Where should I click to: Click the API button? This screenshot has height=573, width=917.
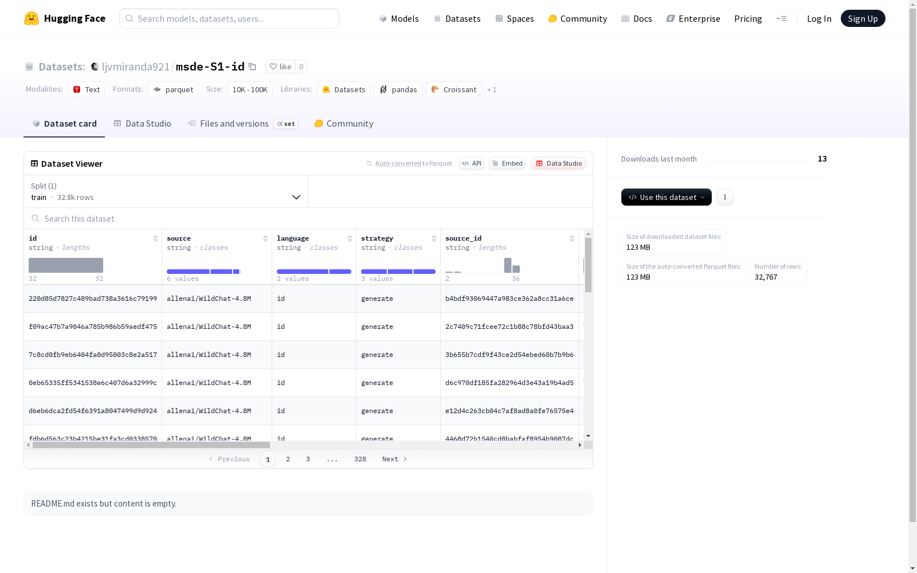click(472, 163)
